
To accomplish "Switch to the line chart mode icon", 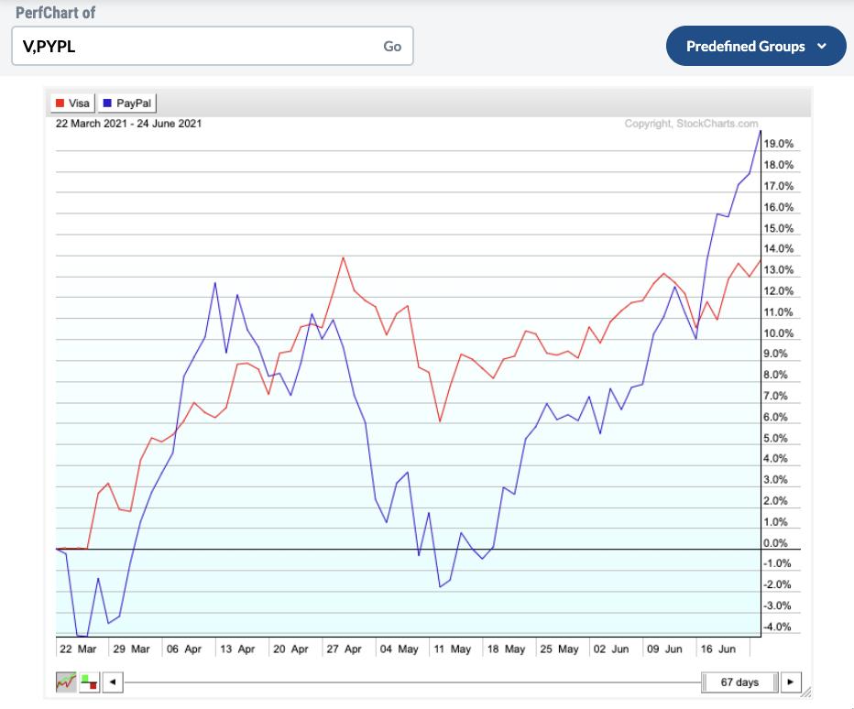I will tap(66, 682).
